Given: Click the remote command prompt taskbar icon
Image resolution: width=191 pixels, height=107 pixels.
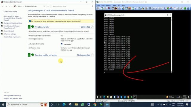Looking at the screenshot, I should (135, 97).
